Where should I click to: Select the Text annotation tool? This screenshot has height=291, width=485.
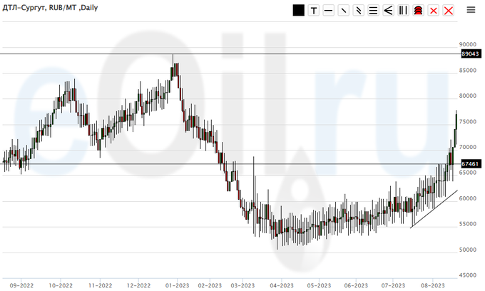(313, 10)
